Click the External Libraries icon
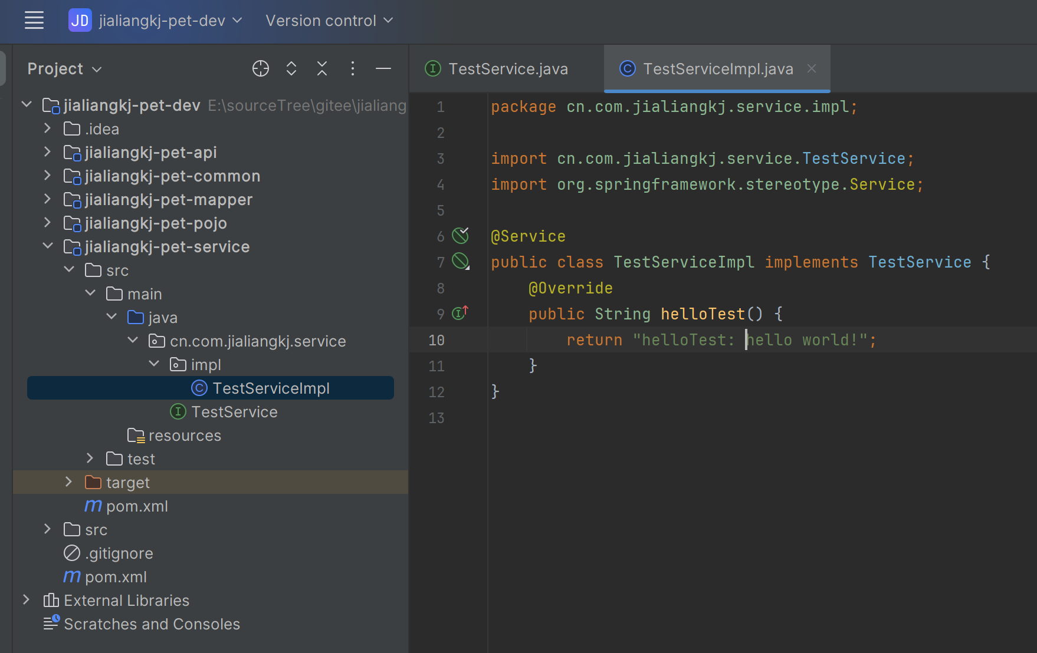 tap(51, 600)
